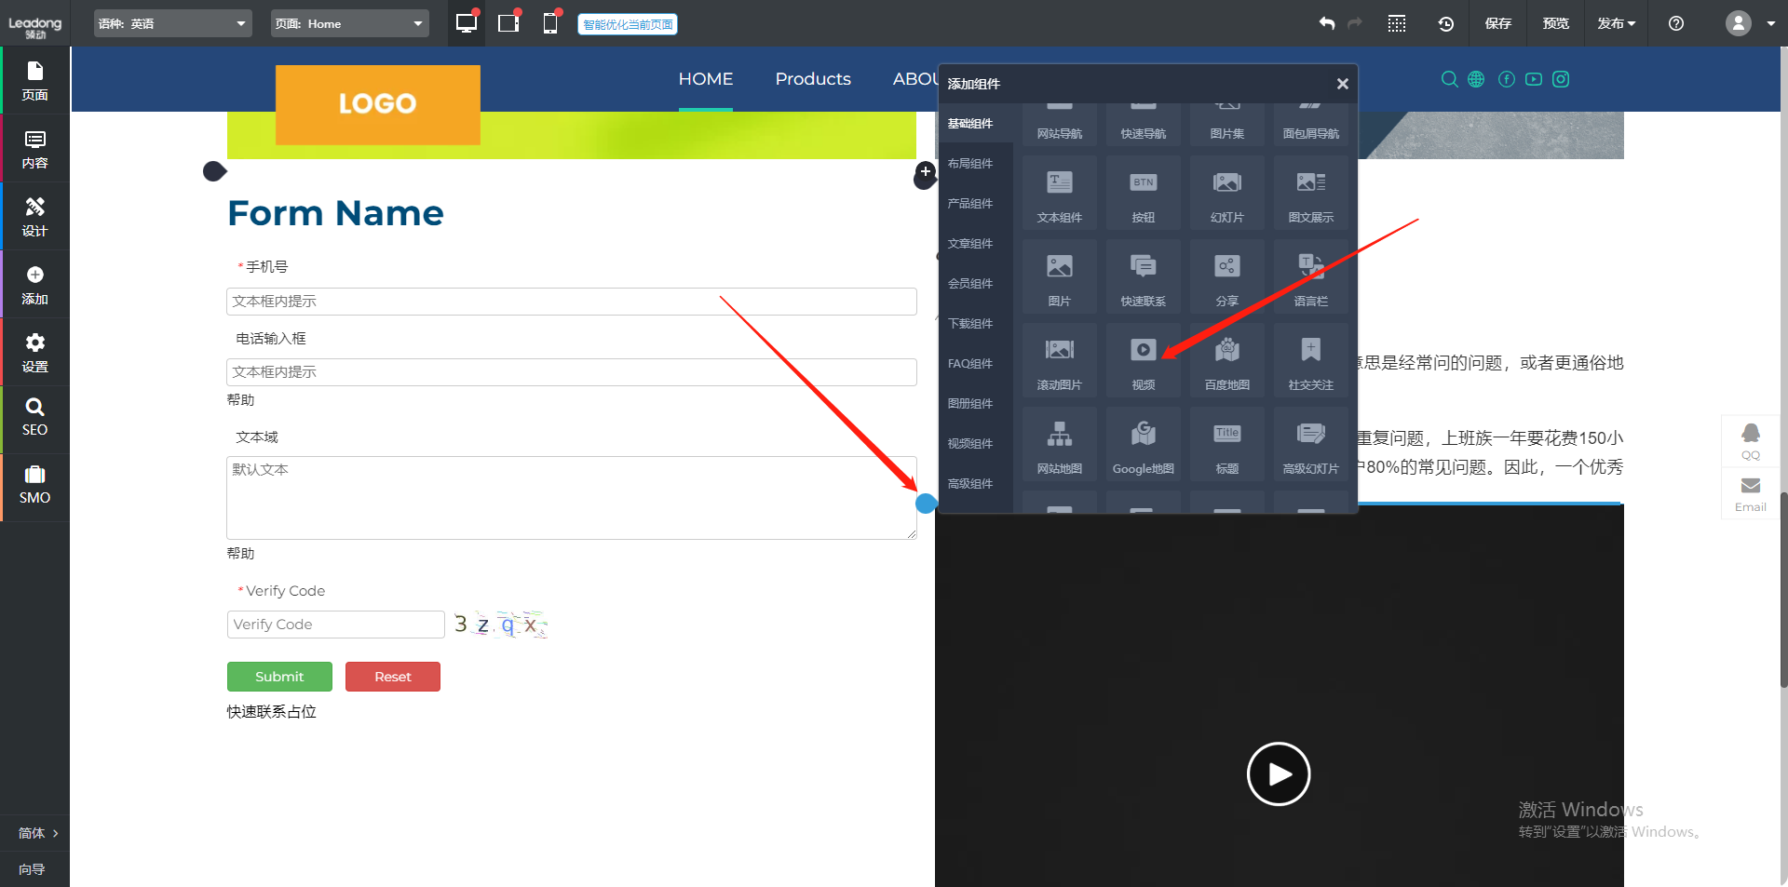Expand the 发布 publish dropdown

1616,23
